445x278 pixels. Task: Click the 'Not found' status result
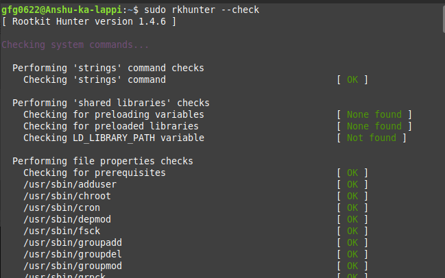[371, 138]
